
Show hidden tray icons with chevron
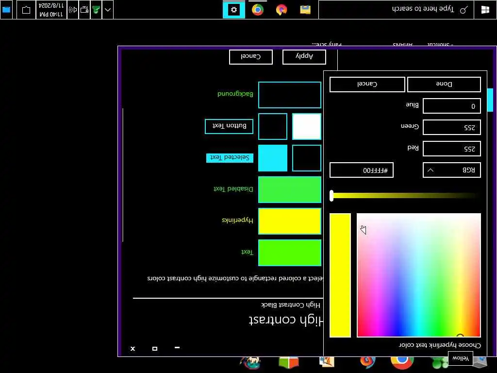pos(108,10)
